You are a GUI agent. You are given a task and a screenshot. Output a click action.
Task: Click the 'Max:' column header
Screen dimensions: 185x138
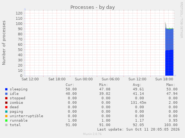click(170, 85)
